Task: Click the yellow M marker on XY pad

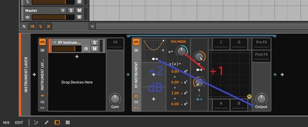Action: pyautogui.click(x=249, y=96)
